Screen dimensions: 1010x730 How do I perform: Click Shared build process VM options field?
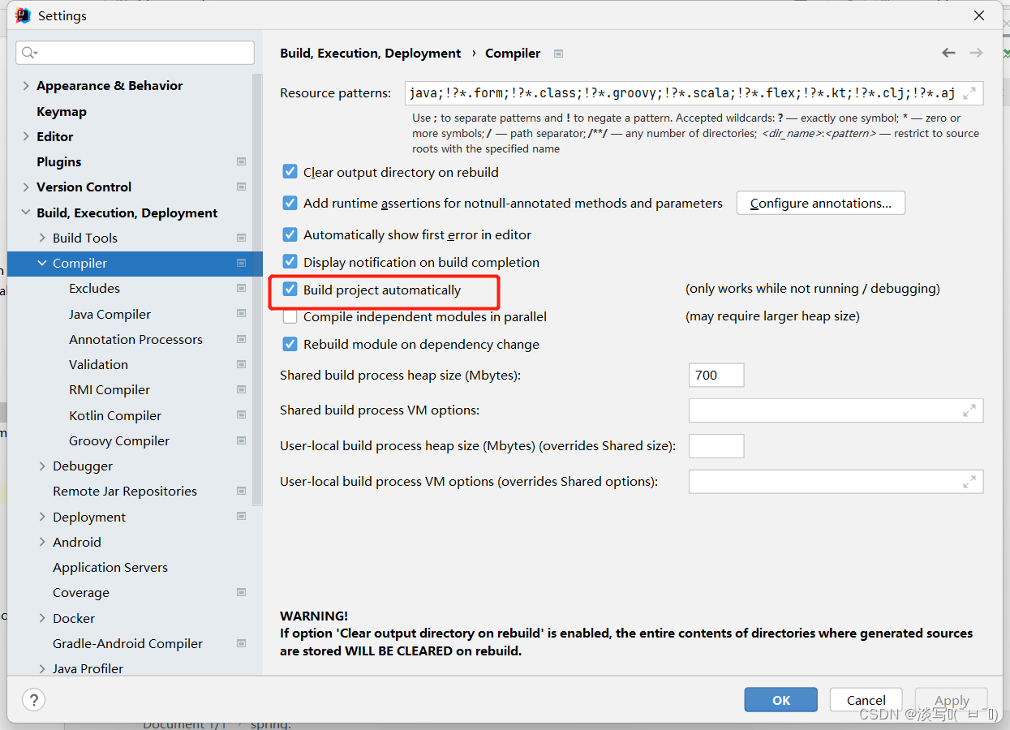click(836, 410)
